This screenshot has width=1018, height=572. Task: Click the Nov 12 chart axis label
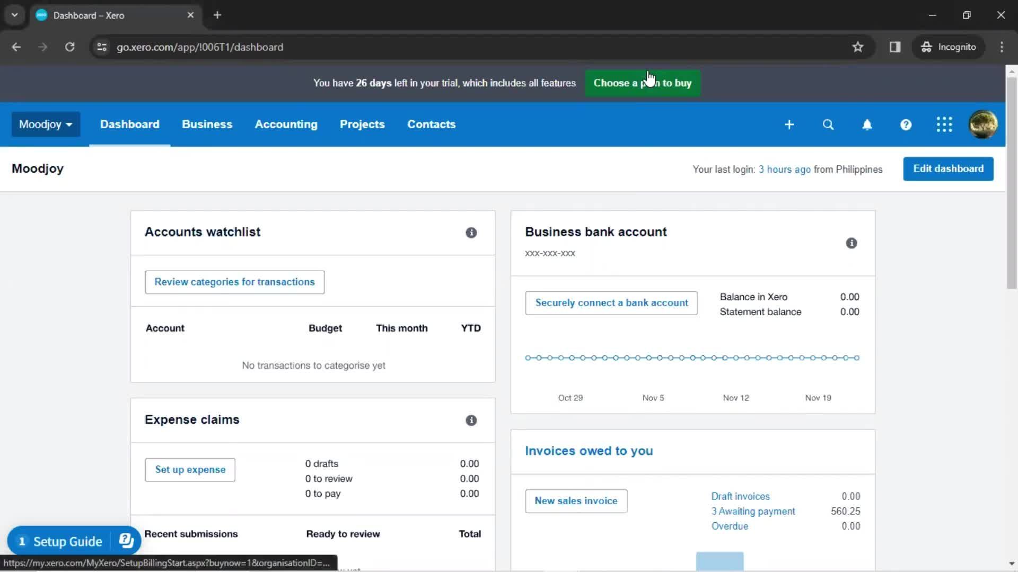(735, 398)
